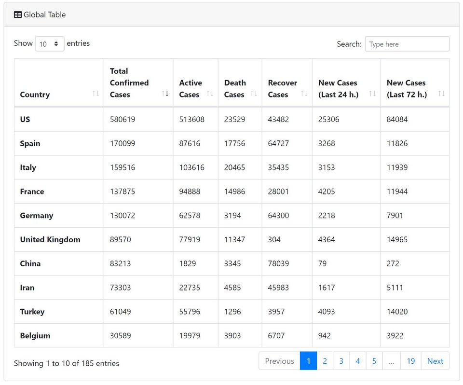
Task: Click the US country row cell
Action: (25, 119)
